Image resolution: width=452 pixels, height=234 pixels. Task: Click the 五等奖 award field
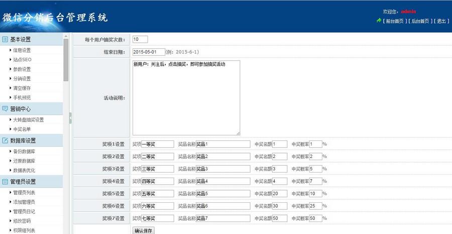(x=157, y=194)
